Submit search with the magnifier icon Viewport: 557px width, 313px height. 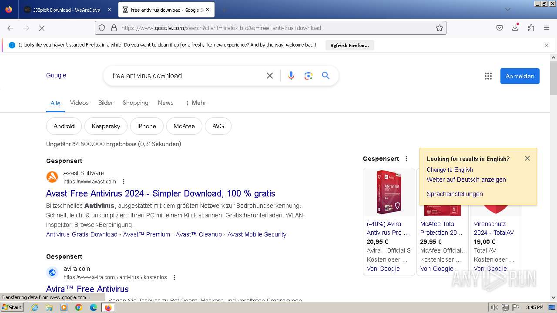tap(325, 76)
